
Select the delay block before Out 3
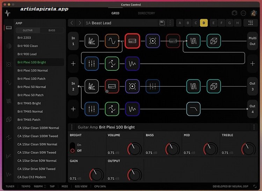(193, 86)
